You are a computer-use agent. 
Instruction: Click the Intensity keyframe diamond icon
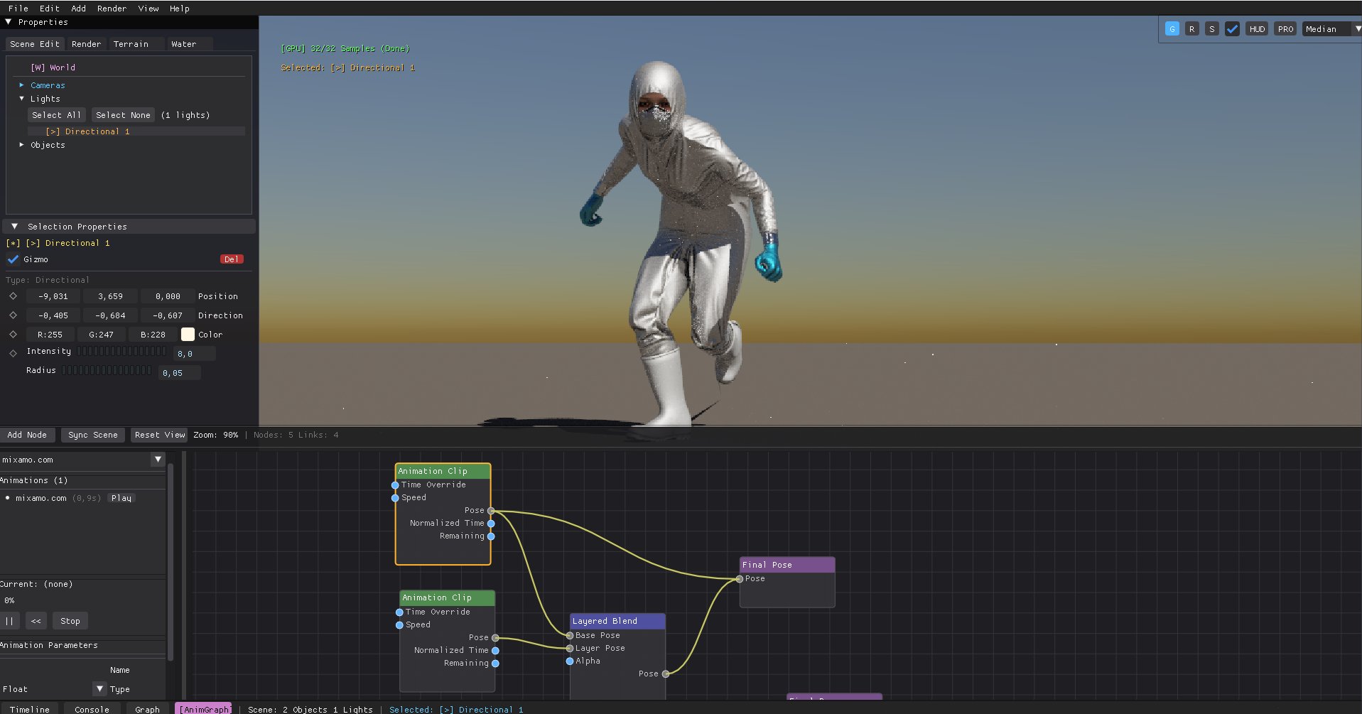tap(13, 353)
